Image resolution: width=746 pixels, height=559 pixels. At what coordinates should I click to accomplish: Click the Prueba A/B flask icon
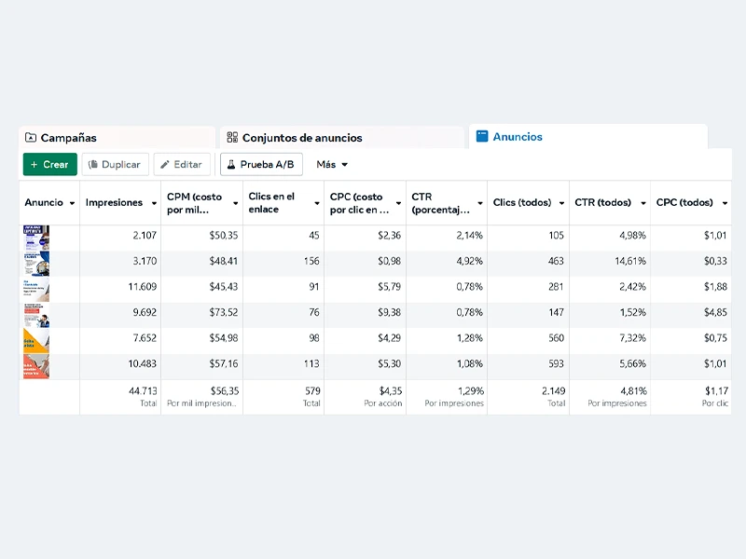click(231, 165)
